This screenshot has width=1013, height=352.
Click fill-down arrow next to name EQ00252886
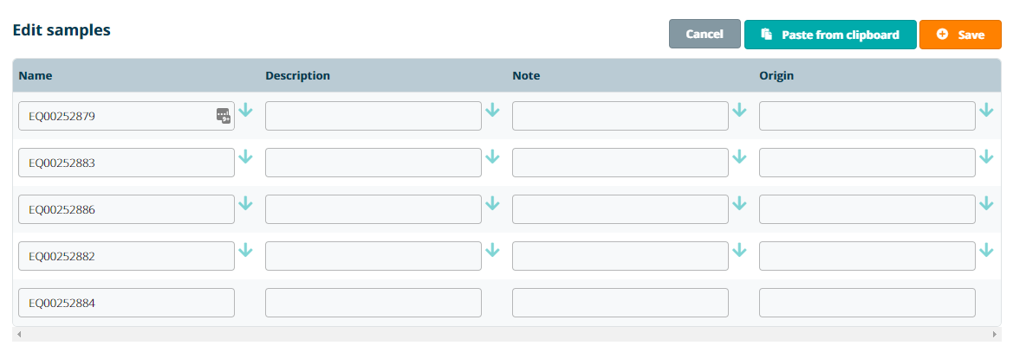point(245,203)
